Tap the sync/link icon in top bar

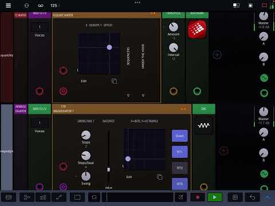point(26,6)
